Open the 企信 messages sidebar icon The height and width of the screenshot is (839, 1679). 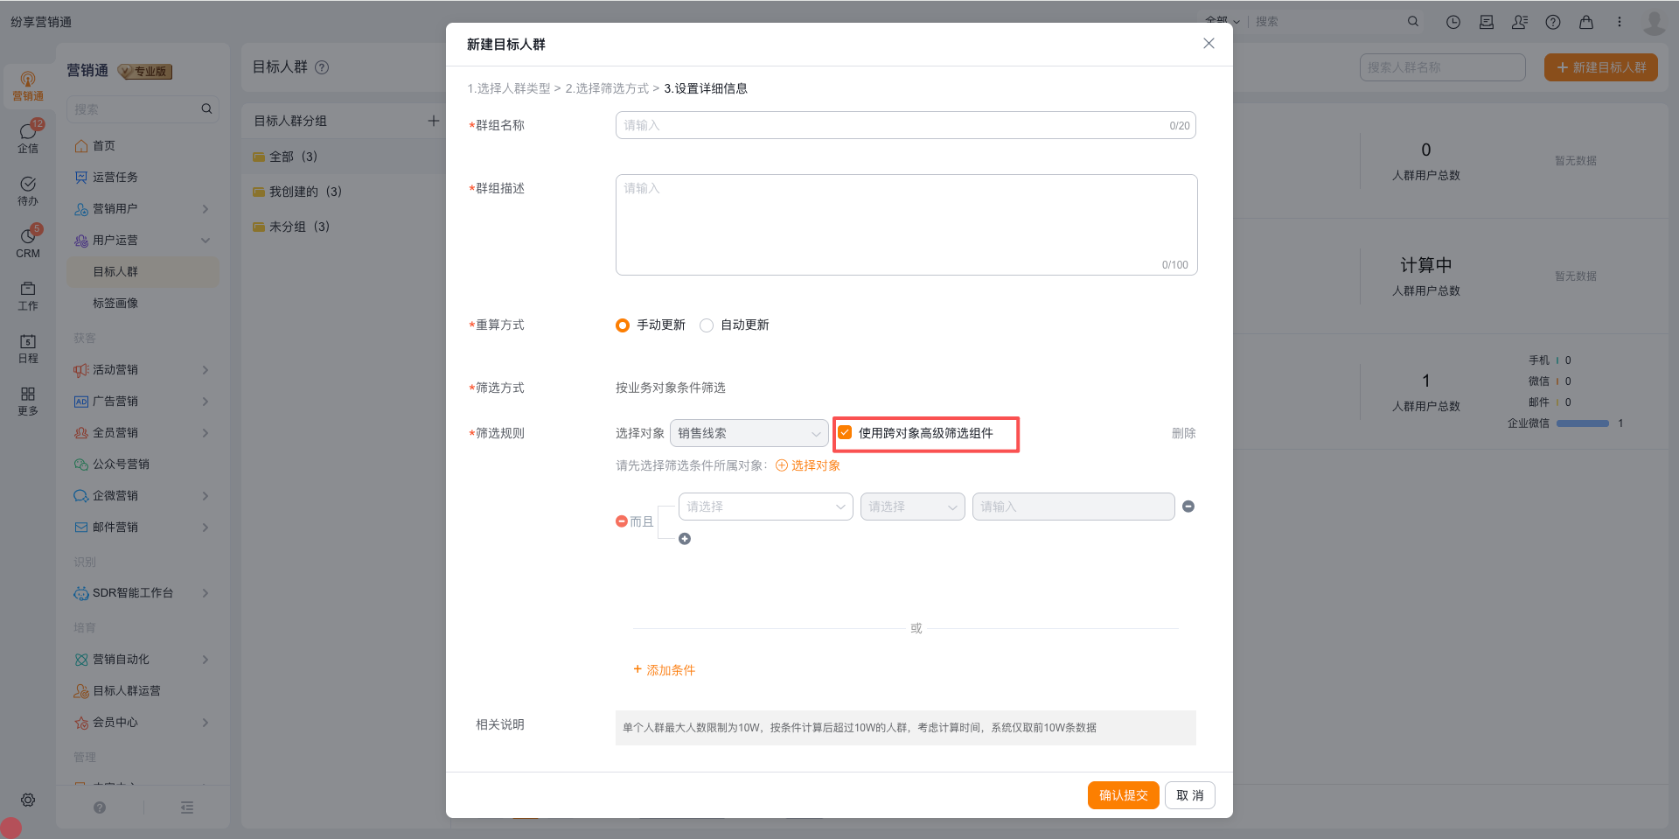(28, 136)
